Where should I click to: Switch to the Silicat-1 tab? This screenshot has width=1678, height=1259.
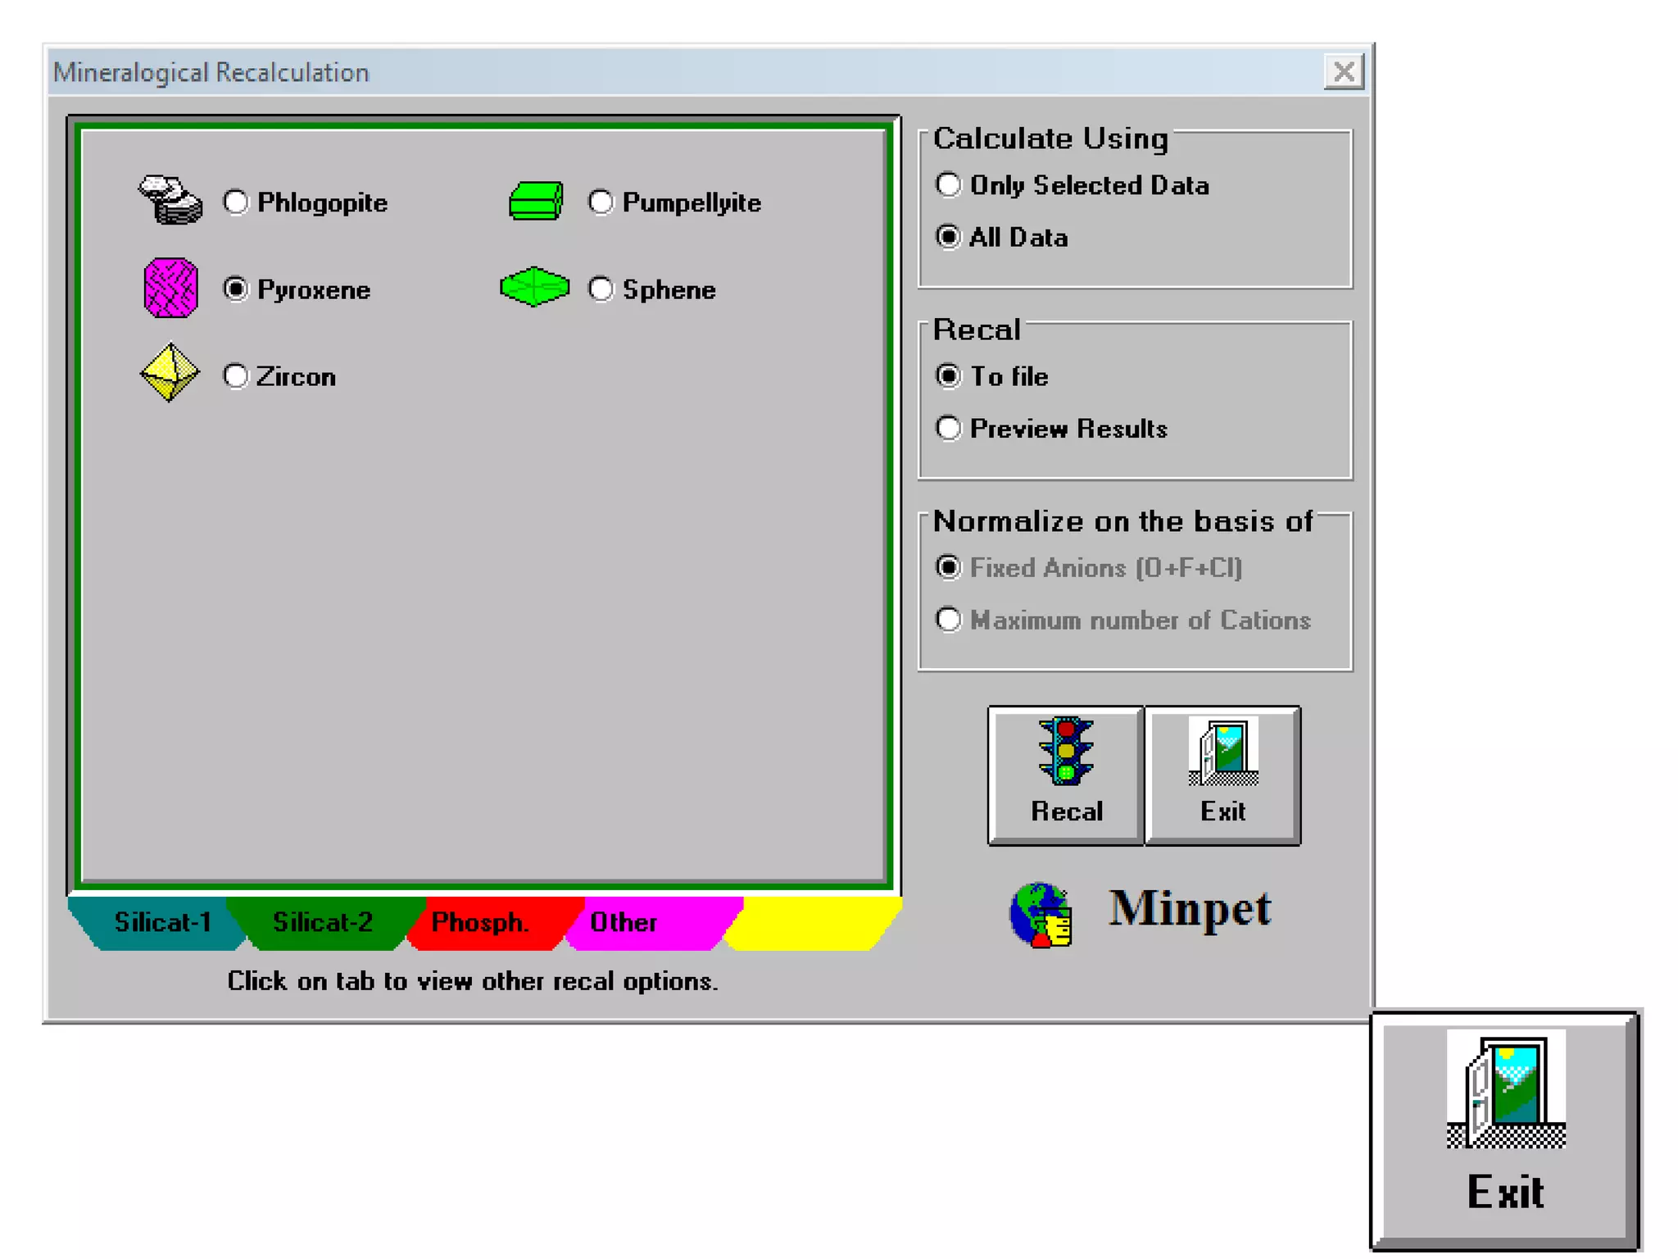161,922
